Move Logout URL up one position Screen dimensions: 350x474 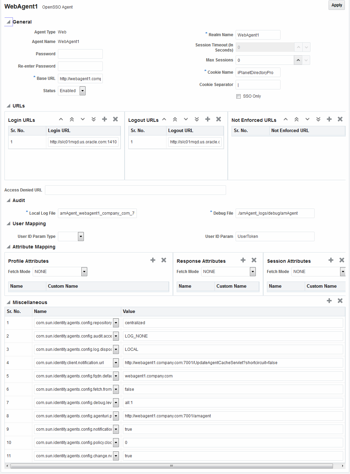pyautogui.click(x=164, y=119)
